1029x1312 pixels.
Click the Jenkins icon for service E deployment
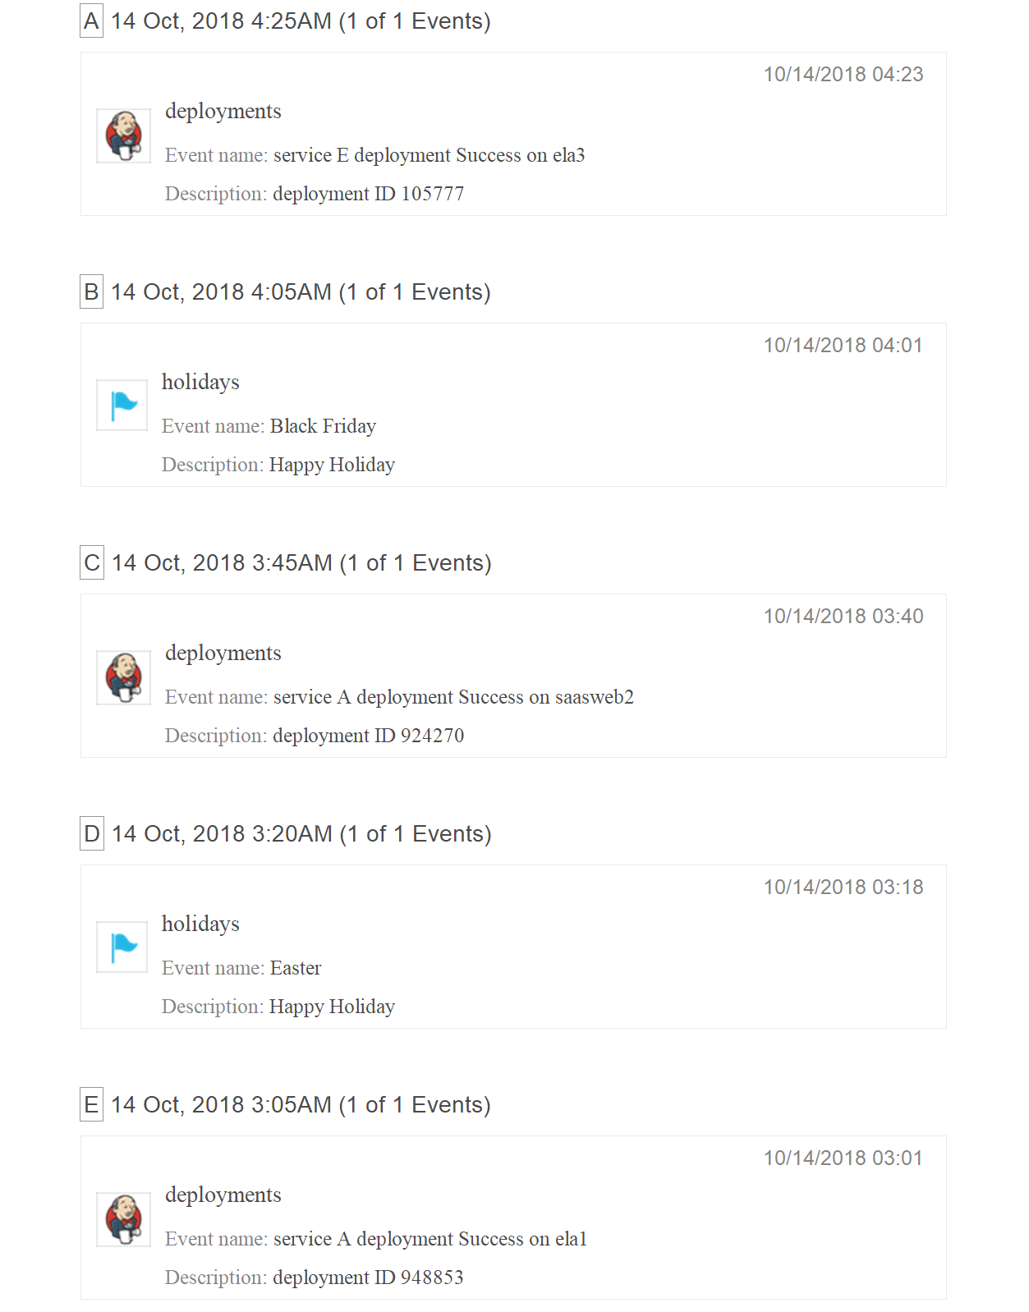(123, 135)
